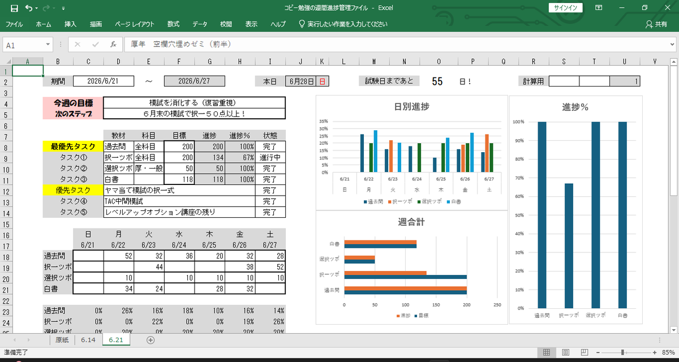
Task: Click the 模試を消化する（復習重視） cell
Action: pyautogui.click(x=195, y=102)
